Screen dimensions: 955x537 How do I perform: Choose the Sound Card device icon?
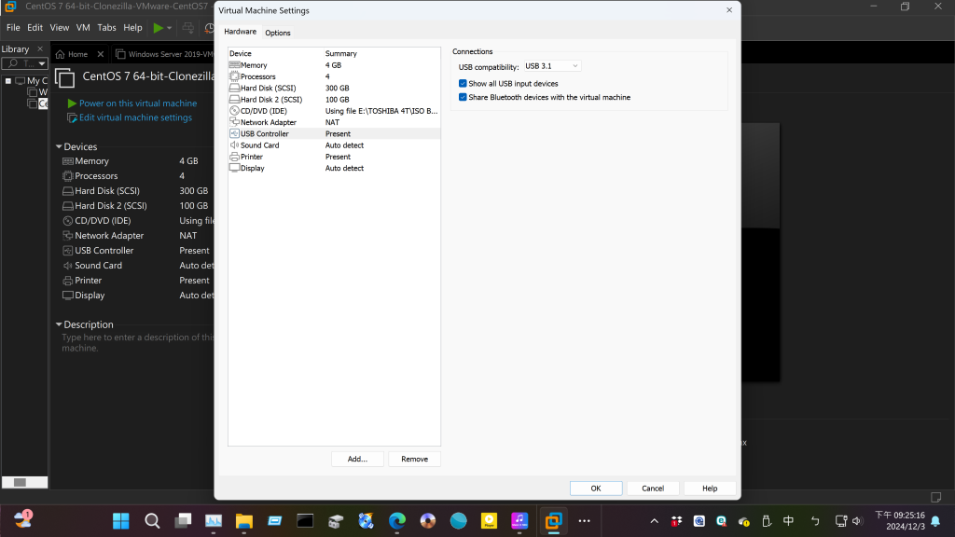234,145
